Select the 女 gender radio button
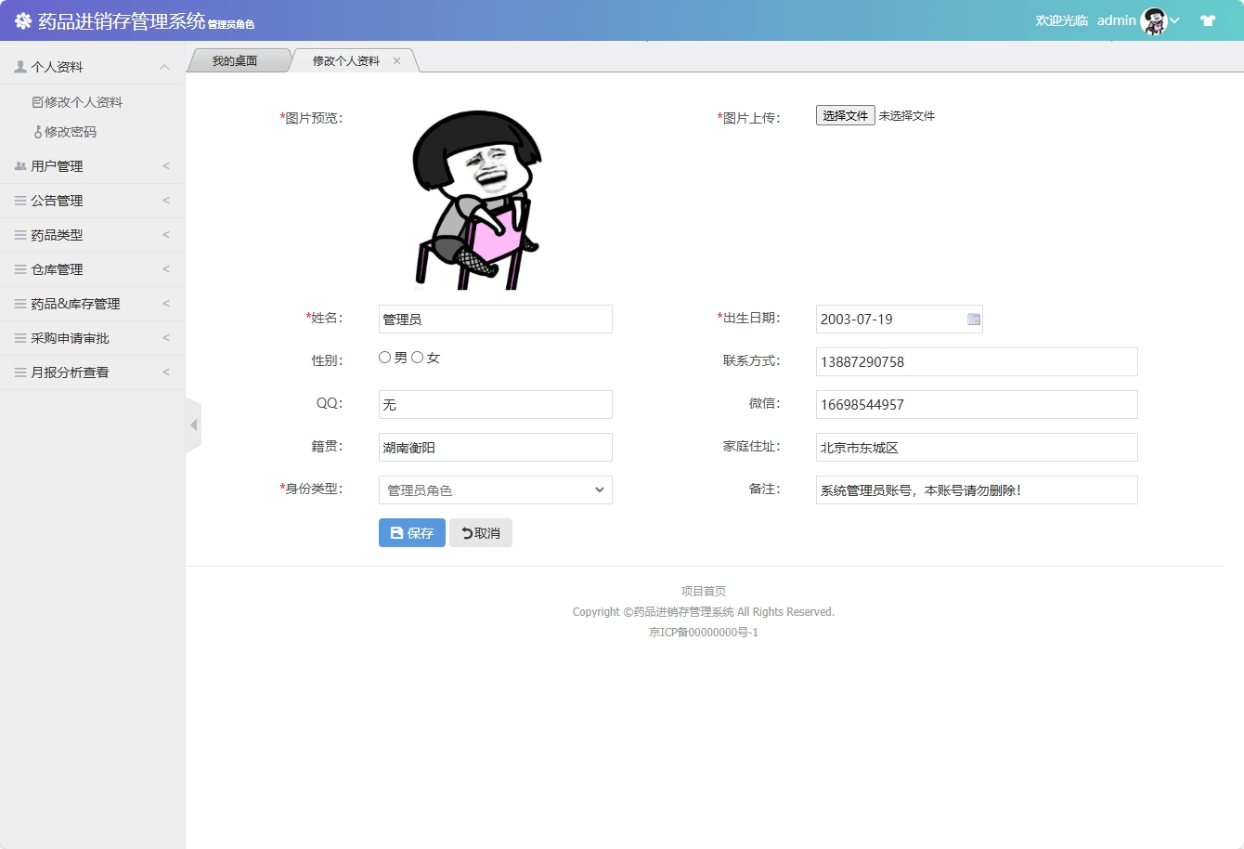 point(418,356)
